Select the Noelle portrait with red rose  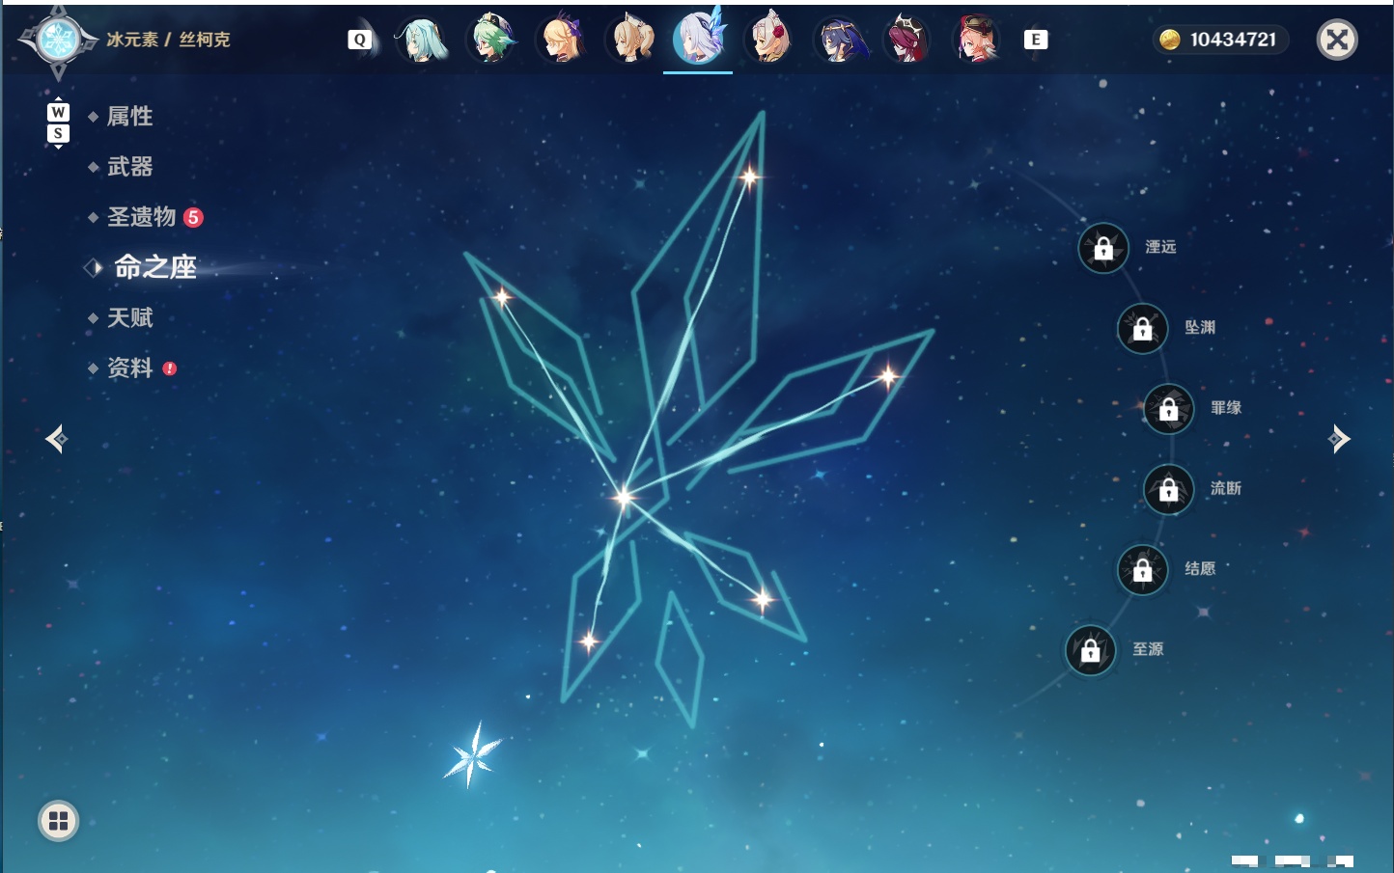coord(769,40)
